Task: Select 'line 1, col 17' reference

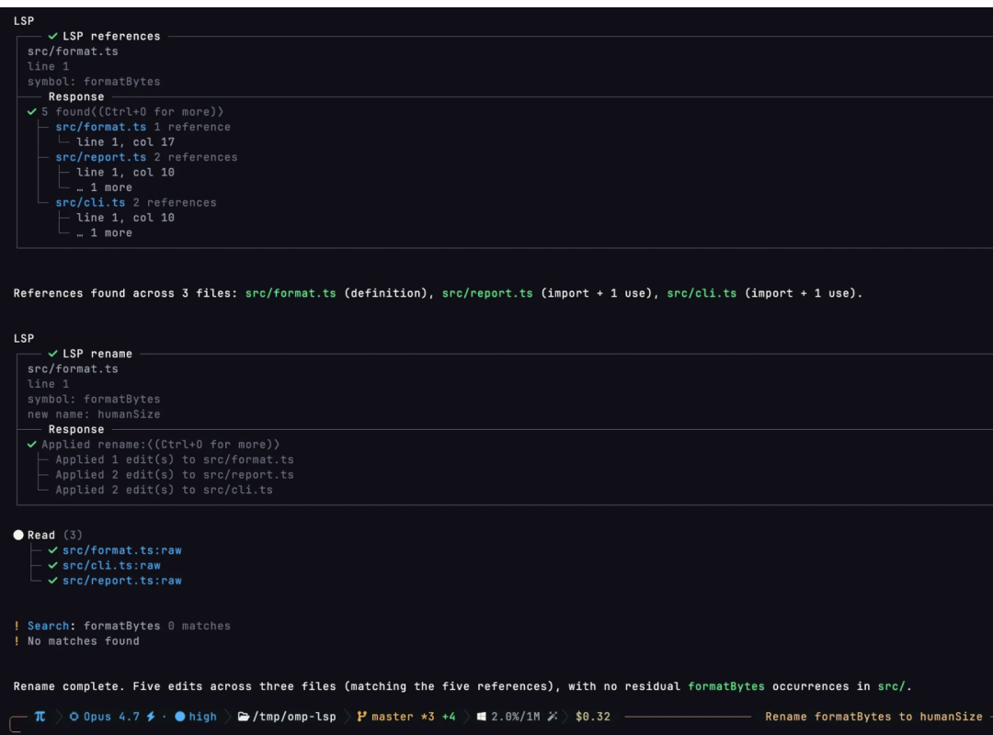Action: tap(125, 141)
